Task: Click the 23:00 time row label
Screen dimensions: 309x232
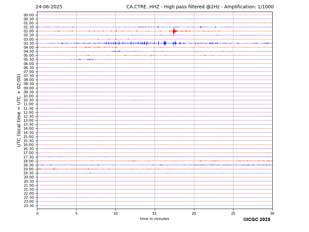Action: pyautogui.click(x=29, y=202)
